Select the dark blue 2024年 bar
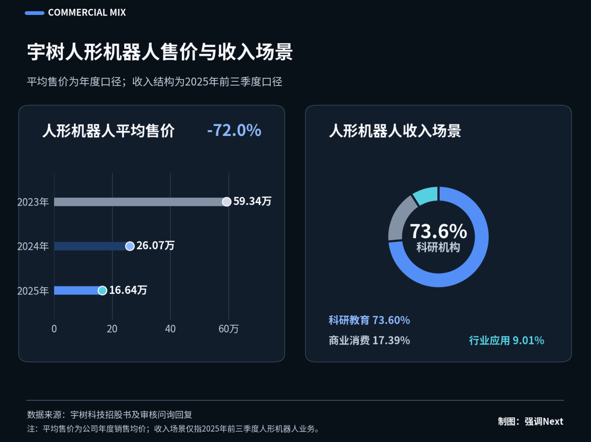This screenshot has width=591, height=442. (x=92, y=246)
